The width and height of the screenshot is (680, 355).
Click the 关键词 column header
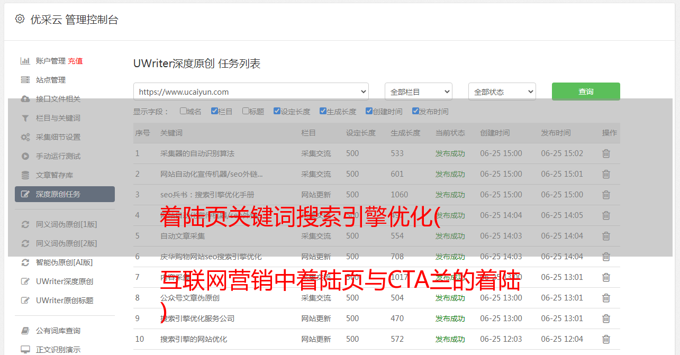click(171, 133)
